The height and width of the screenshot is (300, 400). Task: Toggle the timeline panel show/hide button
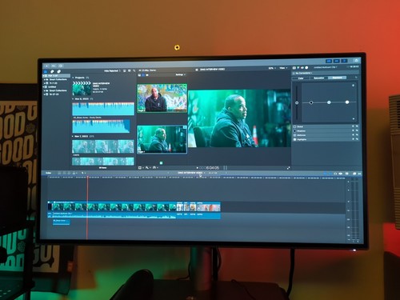pos(337,61)
